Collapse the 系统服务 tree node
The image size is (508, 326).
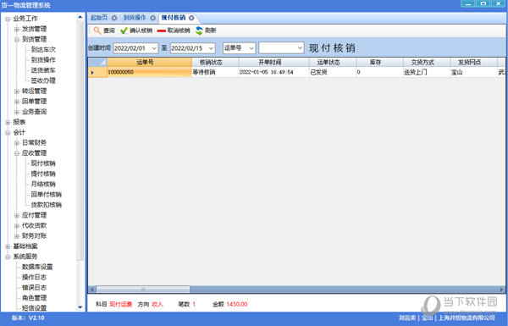[8, 257]
